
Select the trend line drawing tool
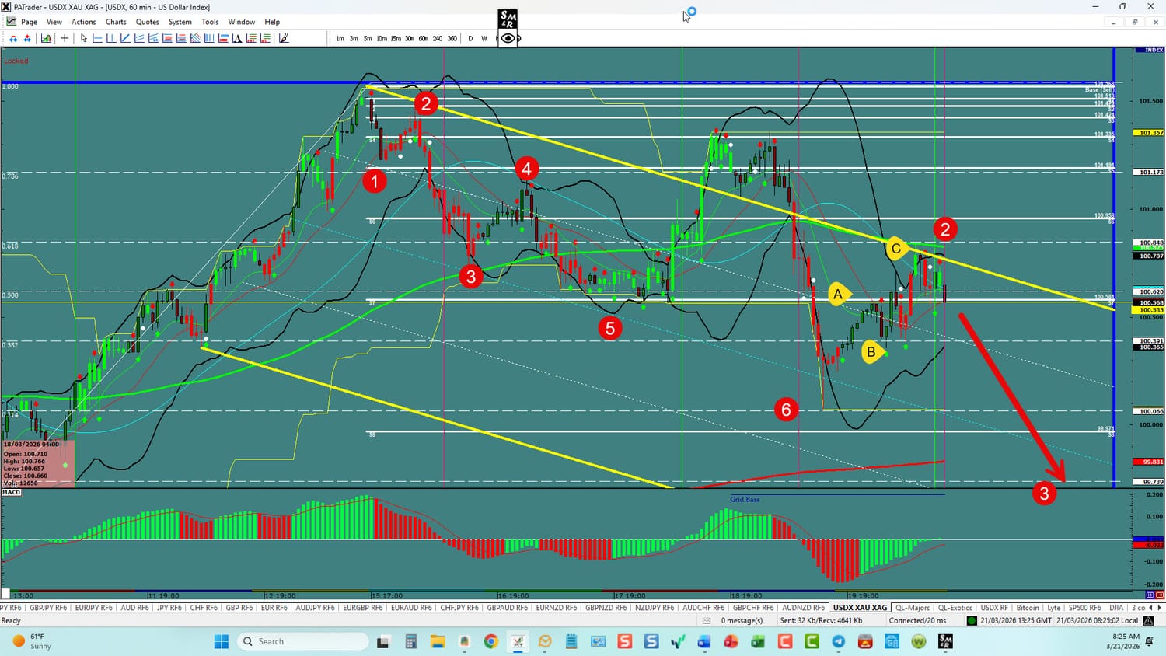click(126, 38)
